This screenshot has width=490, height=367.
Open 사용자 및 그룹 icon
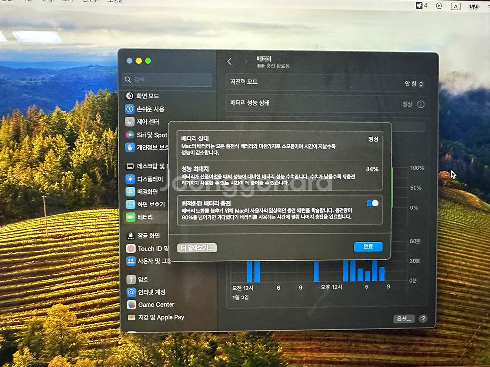(131, 261)
